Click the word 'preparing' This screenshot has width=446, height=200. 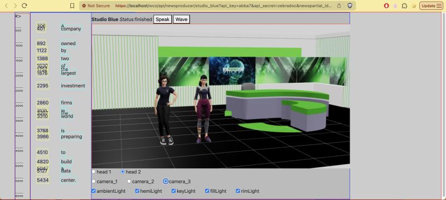(x=71, y=137)
